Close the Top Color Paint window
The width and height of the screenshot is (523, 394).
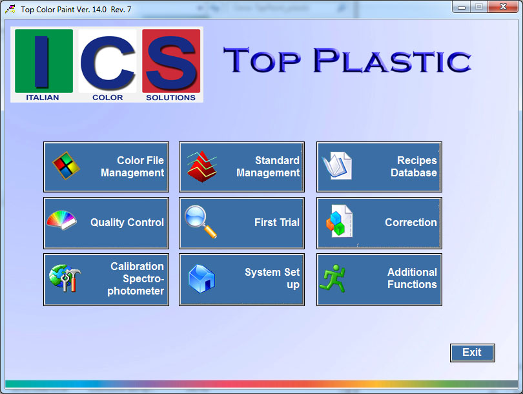coord(504,6)
